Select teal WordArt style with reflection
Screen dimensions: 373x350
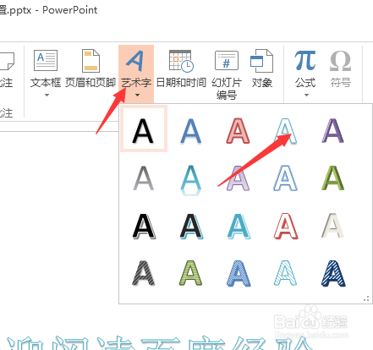coord(191,180)
